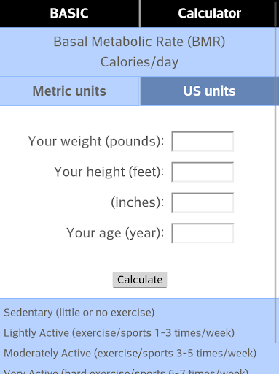Select the Moderately Active activity line

click(130, 354)
